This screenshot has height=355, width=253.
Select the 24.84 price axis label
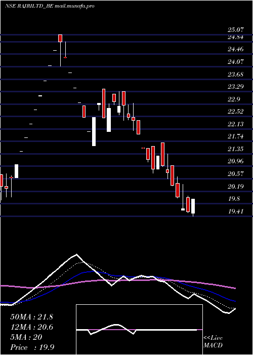tap(236, 38)
